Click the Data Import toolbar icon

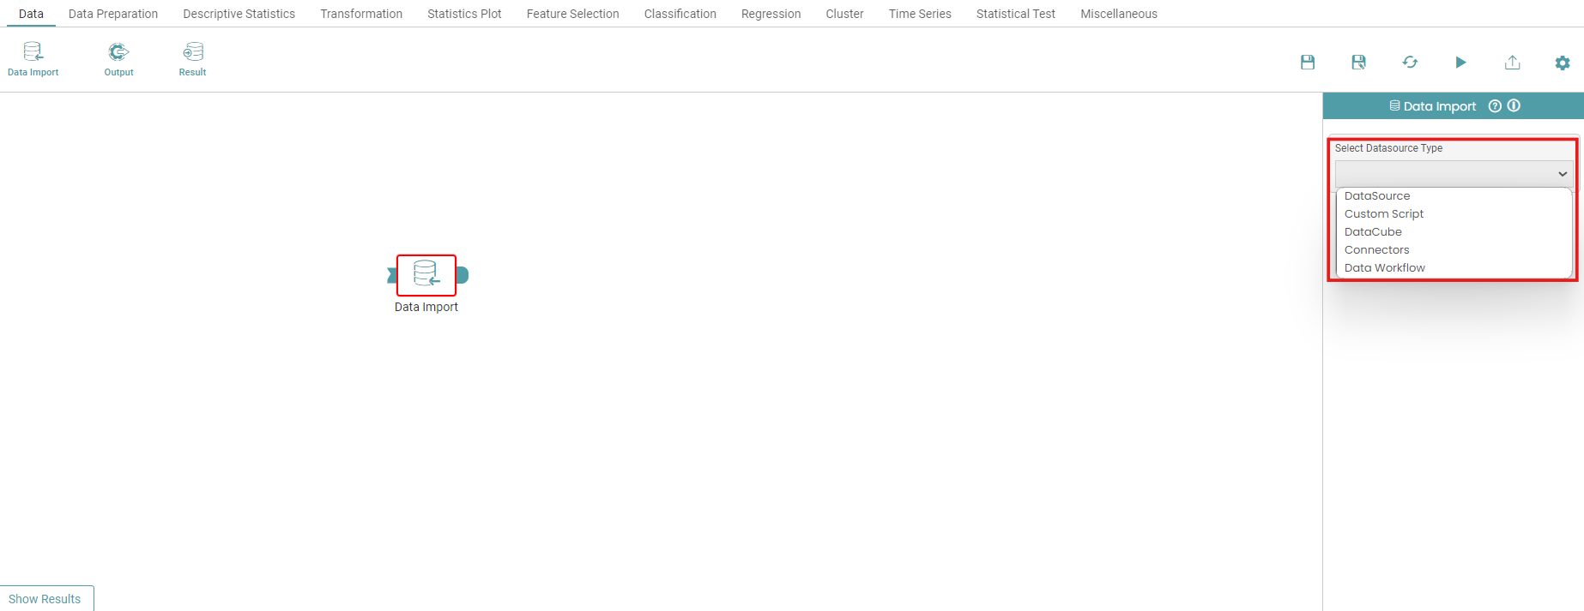(33, 59)
